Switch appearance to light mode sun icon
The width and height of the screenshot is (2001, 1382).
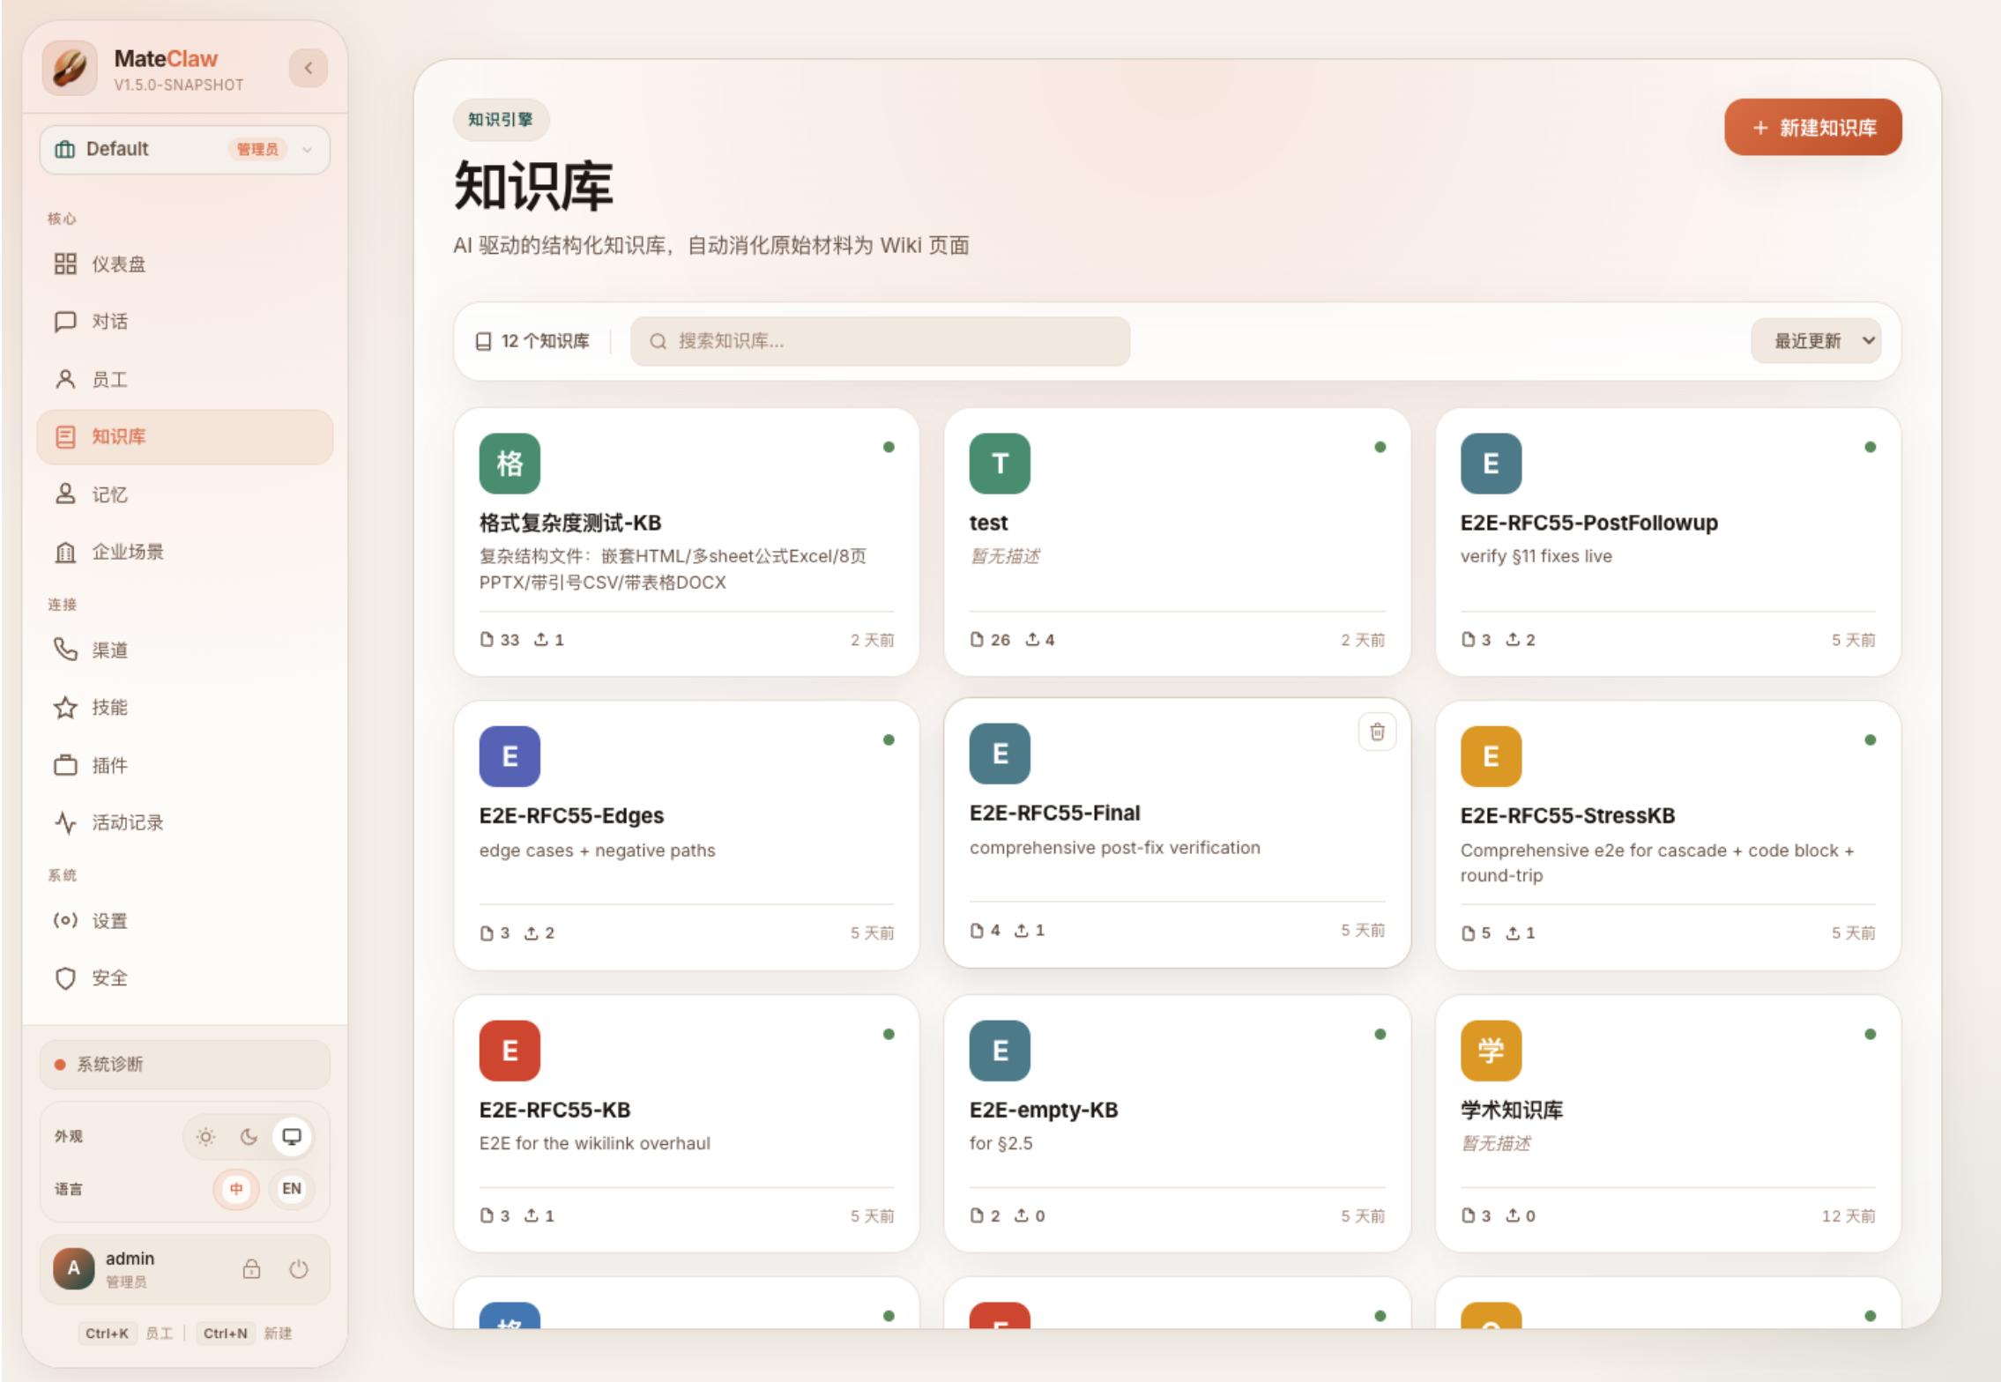205,1136
